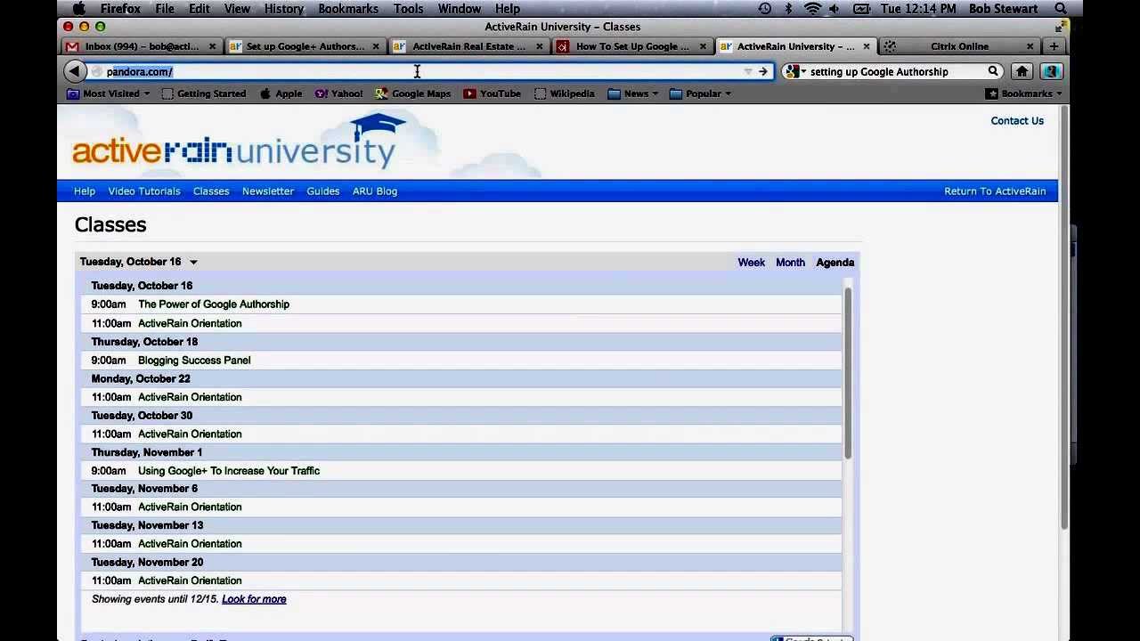
Task: Open The Power of Google Authorship event
Action: click(x=214, y=304)
